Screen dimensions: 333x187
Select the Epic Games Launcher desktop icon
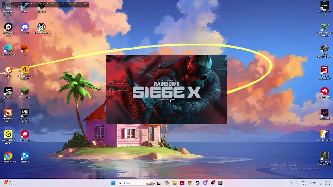click(25, 116)
